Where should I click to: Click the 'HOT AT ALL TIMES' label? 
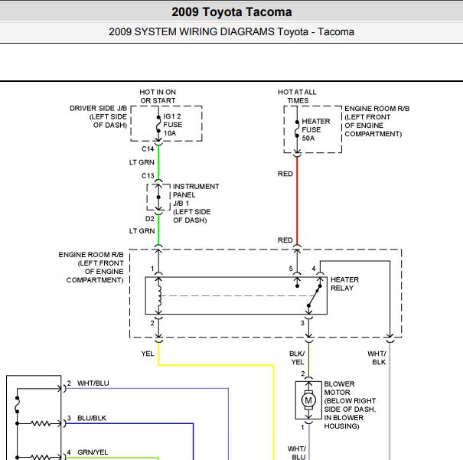[297, 96]
